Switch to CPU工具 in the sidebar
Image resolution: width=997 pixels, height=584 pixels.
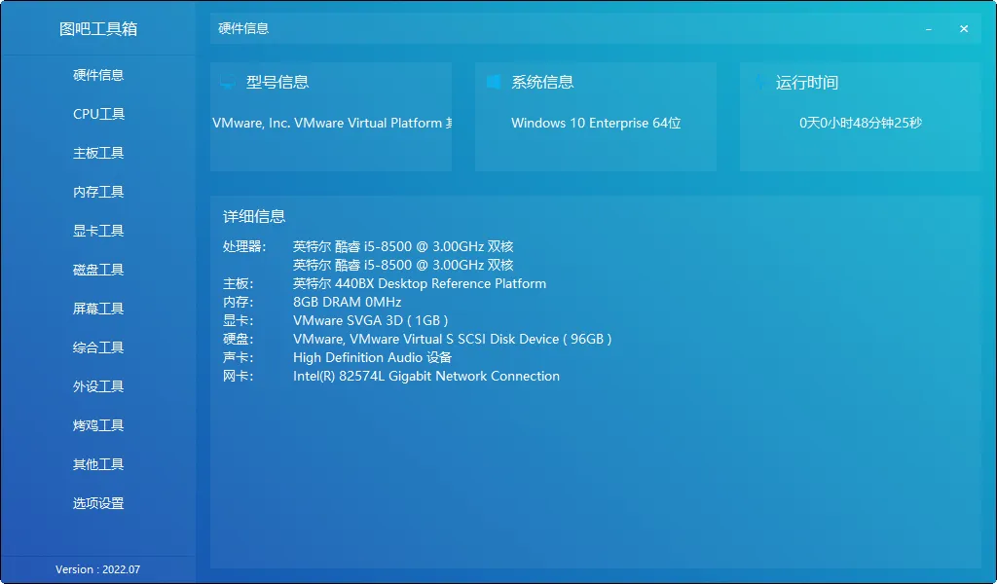98,114
